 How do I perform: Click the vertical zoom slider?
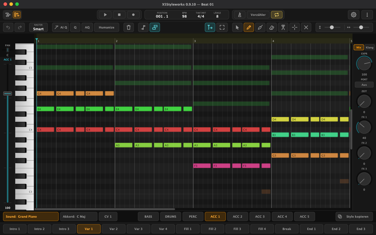click(x=333, y=27)
